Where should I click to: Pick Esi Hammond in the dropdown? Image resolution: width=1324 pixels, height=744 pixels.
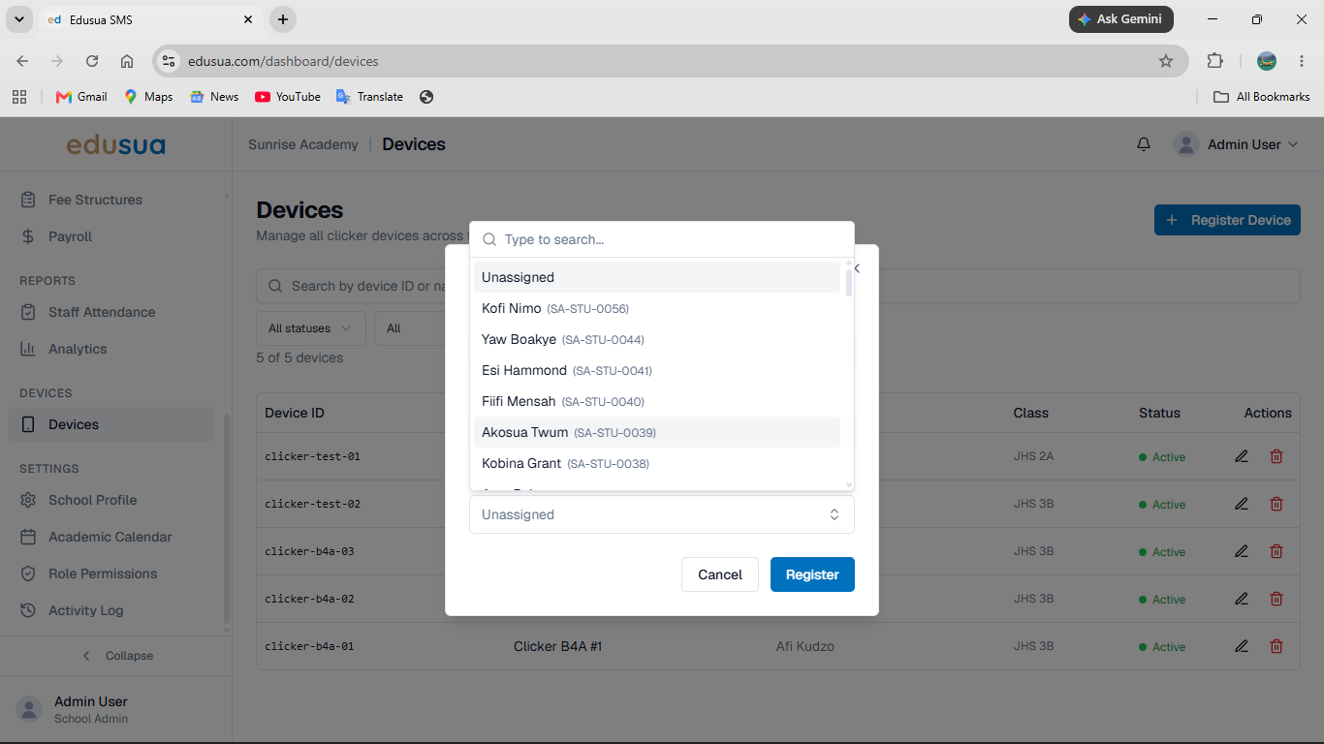(657, 370)
